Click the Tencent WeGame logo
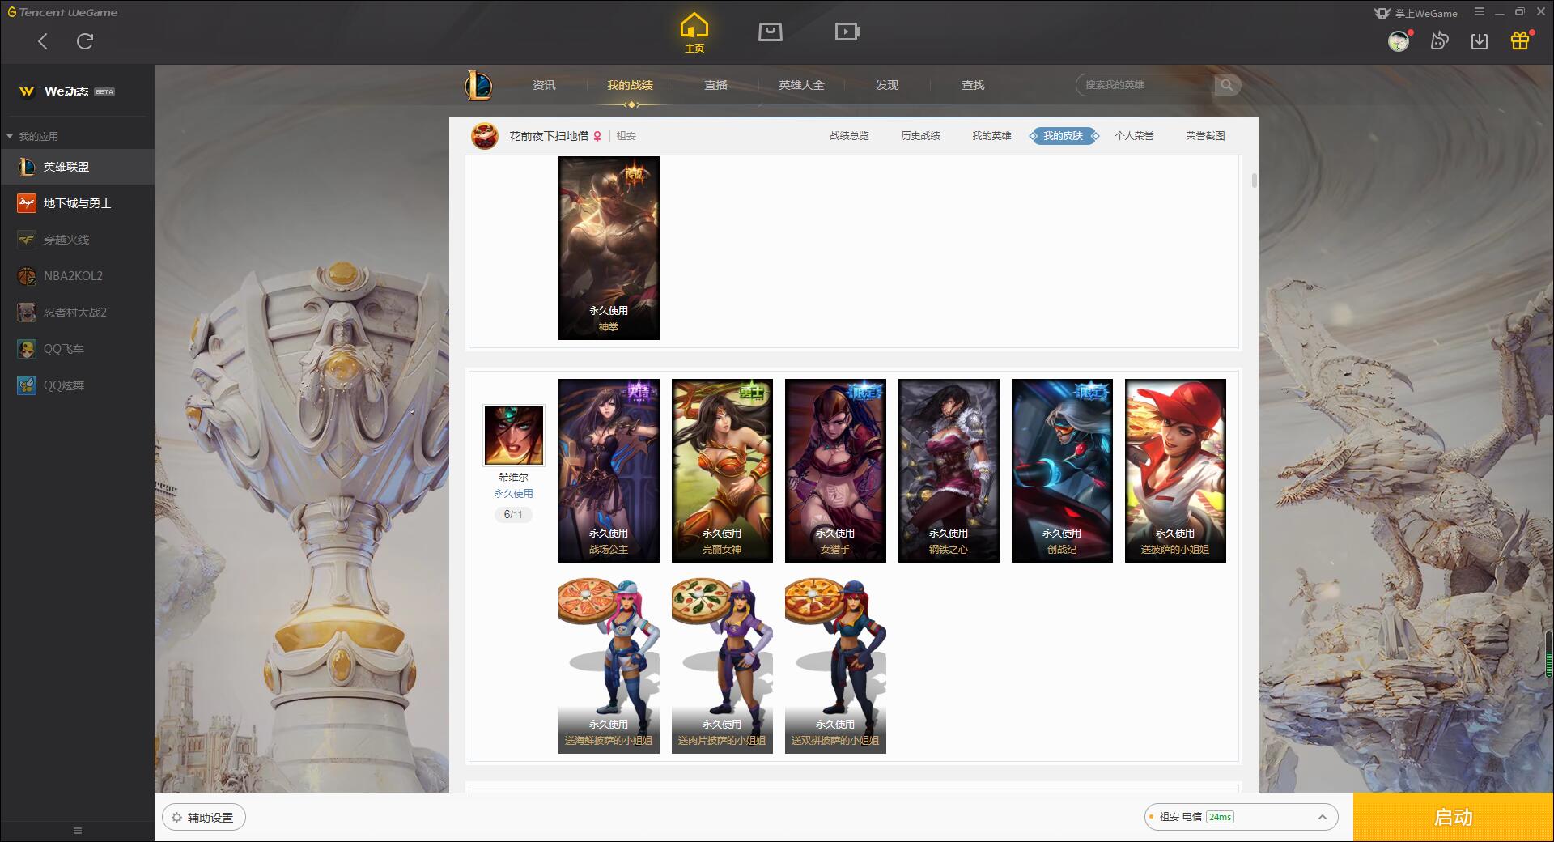The width and height of the screenshot is (1554, 842). click(x=62, y=12)
